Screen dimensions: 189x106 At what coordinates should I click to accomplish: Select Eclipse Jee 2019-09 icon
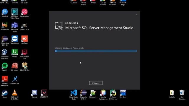[84, 93]
